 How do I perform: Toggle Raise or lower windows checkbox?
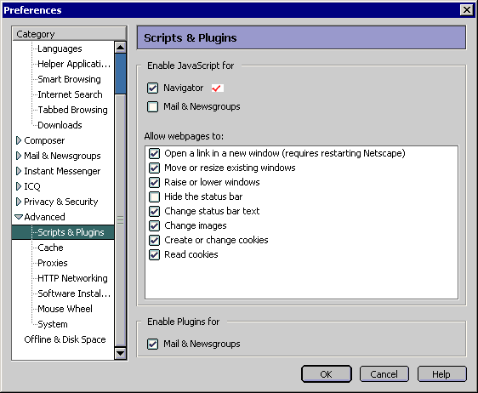point(154,182)
